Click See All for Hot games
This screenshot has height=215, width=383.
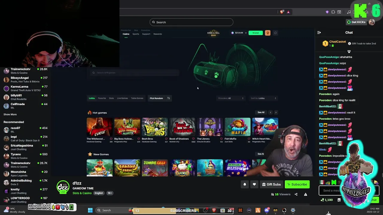[261, 113]
